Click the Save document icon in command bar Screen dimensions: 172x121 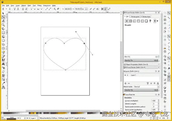coord(165,20)
